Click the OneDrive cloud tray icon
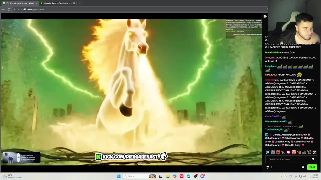This screenshot has height=180, width=321. pyautogui.click(x=286, y=176)
